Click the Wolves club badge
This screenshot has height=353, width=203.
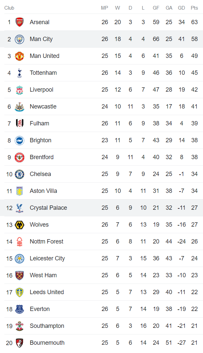tap(20, 225)
